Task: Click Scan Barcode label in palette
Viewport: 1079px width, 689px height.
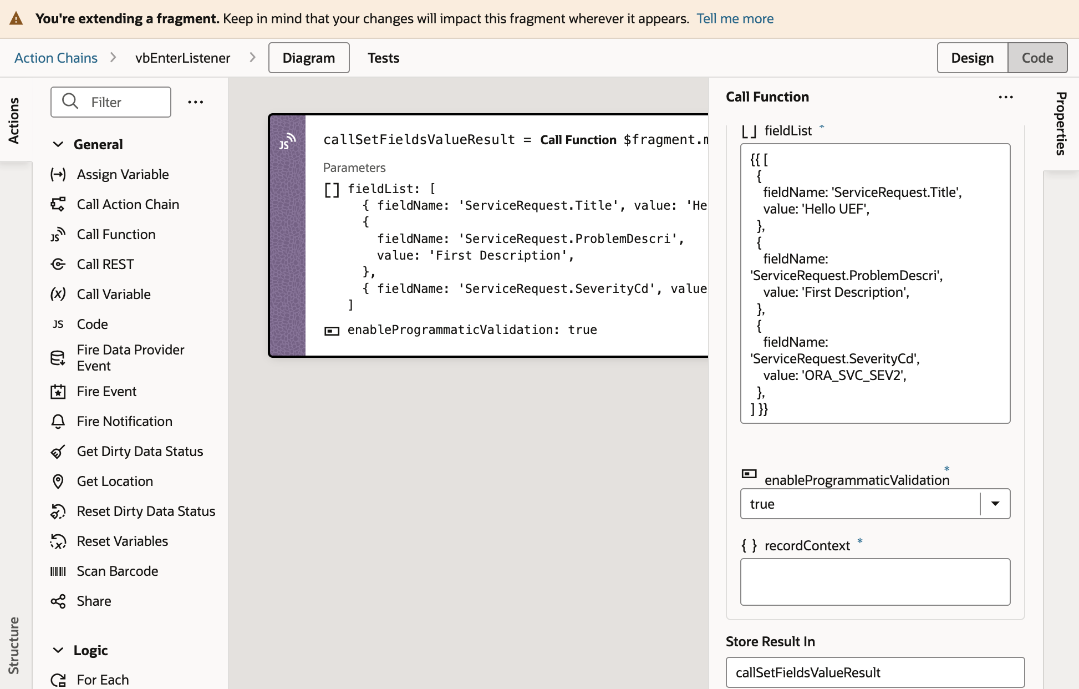Action: (x=118, y=571)
